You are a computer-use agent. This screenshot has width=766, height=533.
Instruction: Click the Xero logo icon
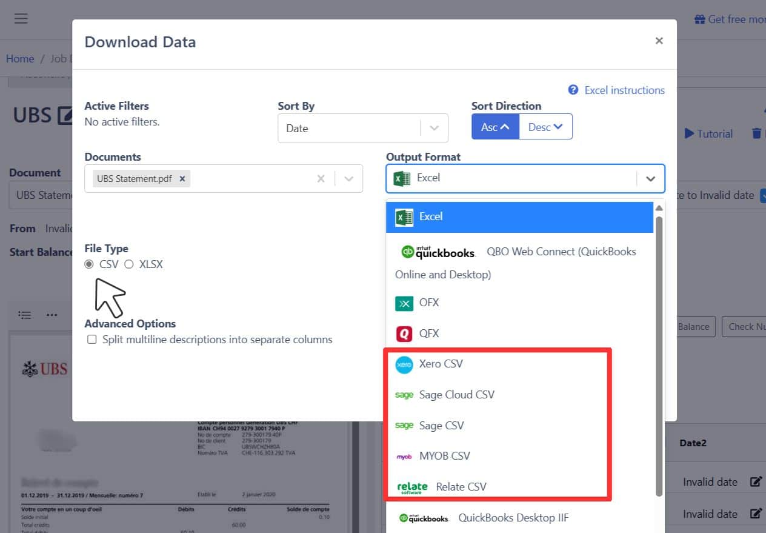(404, 364)
